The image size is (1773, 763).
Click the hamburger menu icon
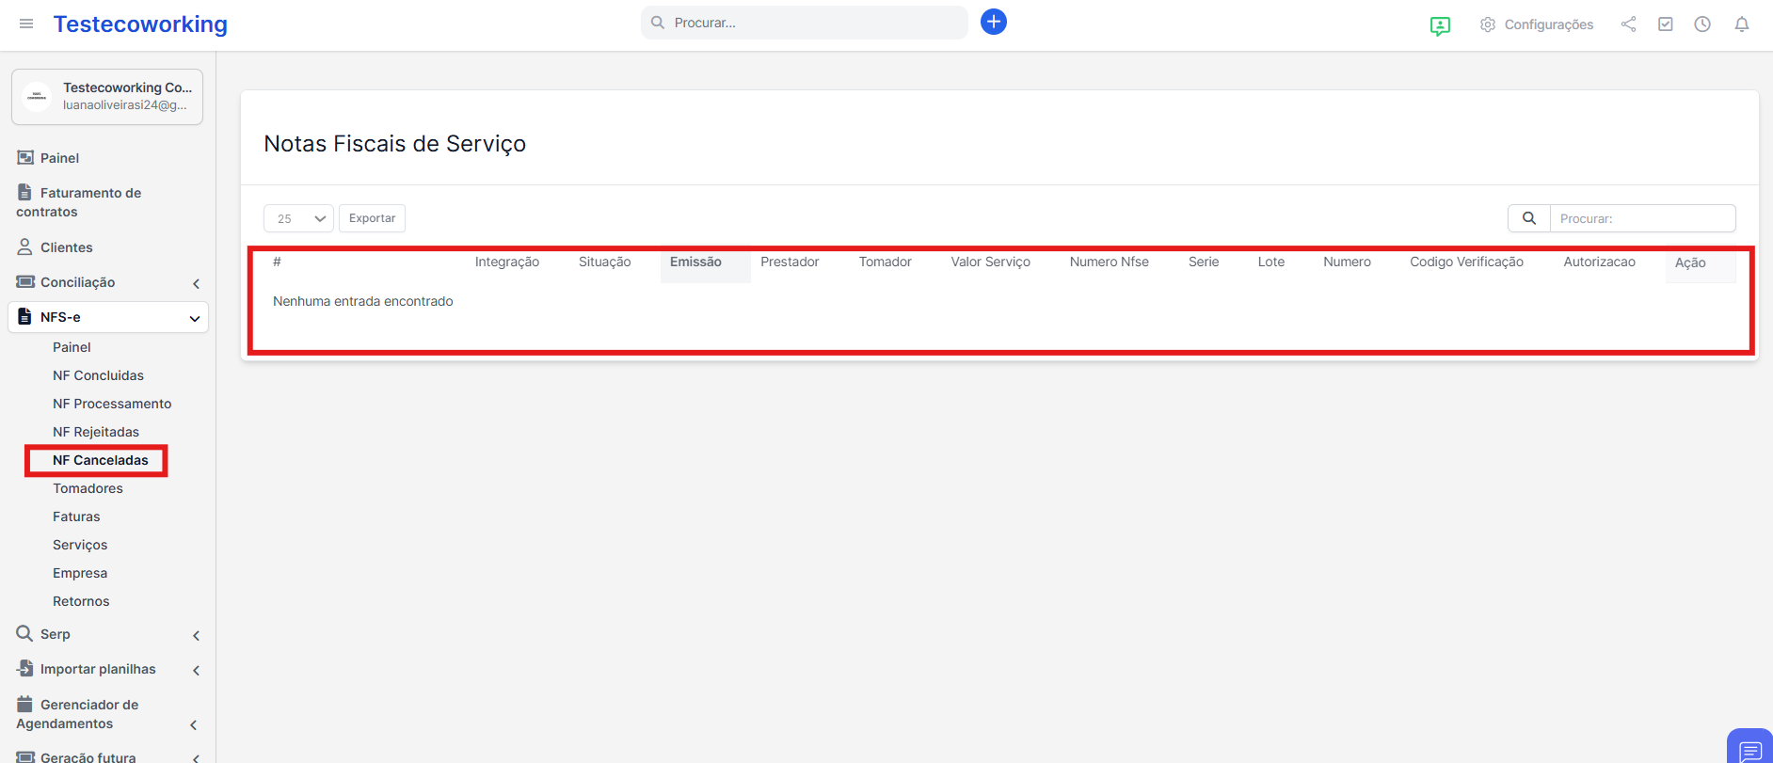point(26,24)
